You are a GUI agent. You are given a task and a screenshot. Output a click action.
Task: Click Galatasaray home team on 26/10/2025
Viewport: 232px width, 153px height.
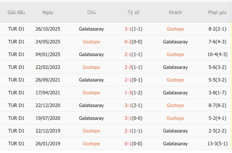click(91, 29)
